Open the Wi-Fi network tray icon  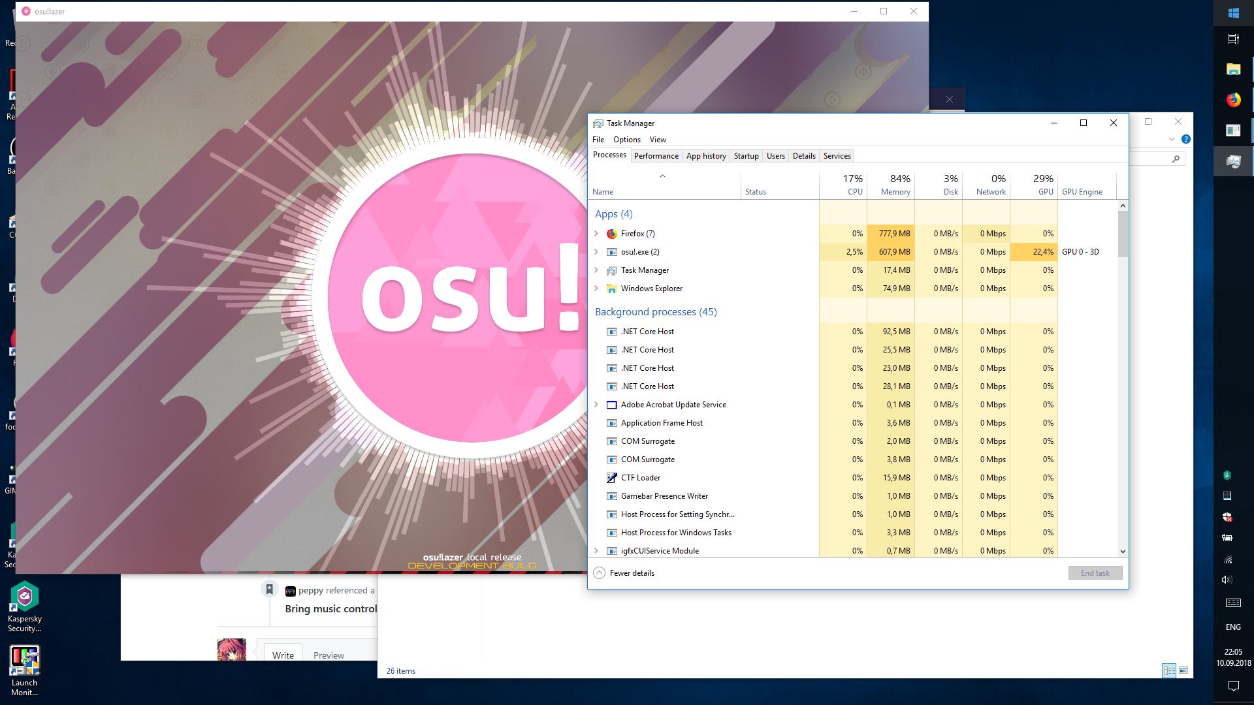1227,559
